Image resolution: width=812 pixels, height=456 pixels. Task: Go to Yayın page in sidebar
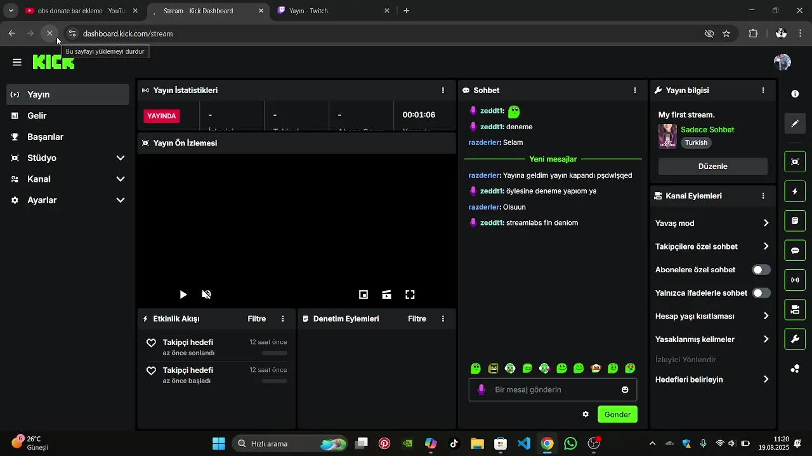[x=68, y=94]
